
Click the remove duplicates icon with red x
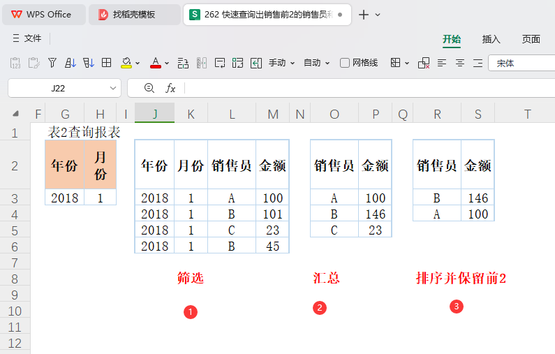click(424, 63)
